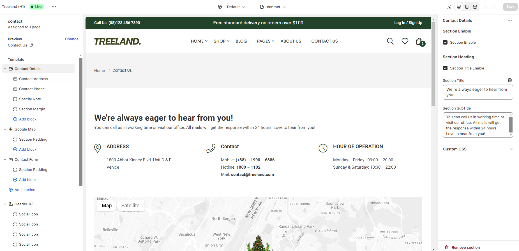The width and height of the screenshot is (519, 251).
Task: Click dynamic source icon beside Section Title
Action: pyautogui.click(x=510, y=80)
